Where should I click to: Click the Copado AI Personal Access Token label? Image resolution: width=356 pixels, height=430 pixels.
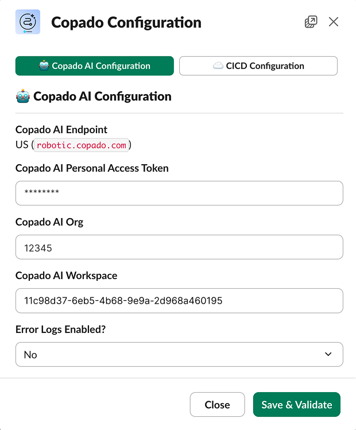[x=92, y=168]
